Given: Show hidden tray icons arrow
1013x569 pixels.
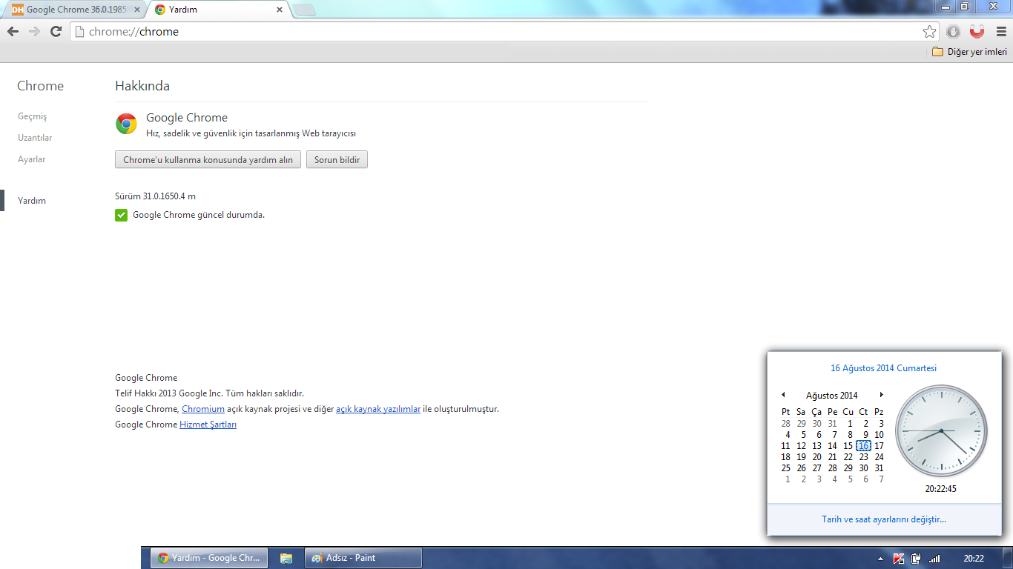Looking at the screenshot, I should (x=880, y=559).
